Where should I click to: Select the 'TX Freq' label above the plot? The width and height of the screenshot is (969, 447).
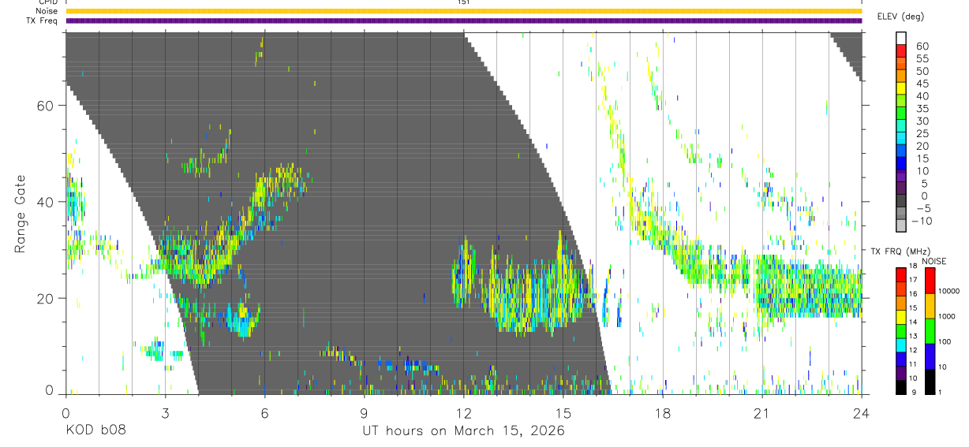tap(43, 20)
